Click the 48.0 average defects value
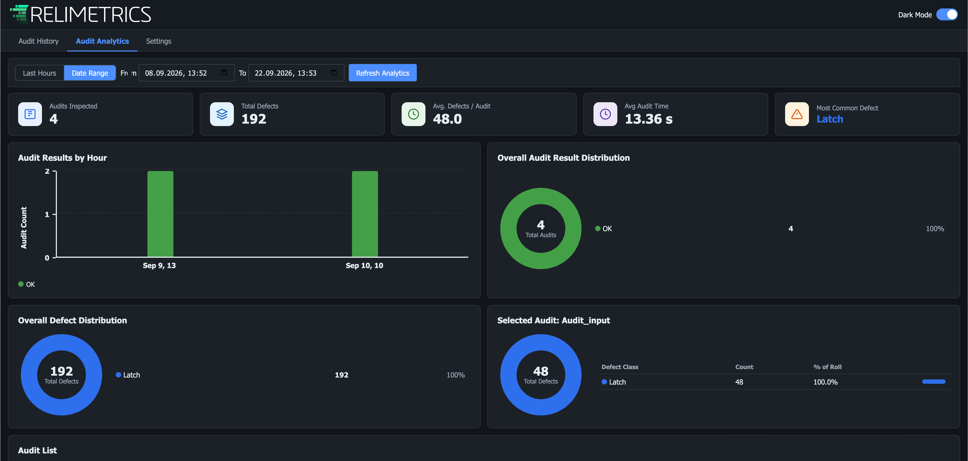 coord(447,119)
